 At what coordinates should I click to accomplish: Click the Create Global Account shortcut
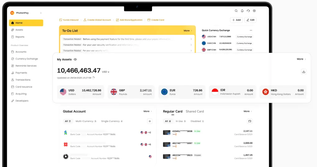coord(97,20)
